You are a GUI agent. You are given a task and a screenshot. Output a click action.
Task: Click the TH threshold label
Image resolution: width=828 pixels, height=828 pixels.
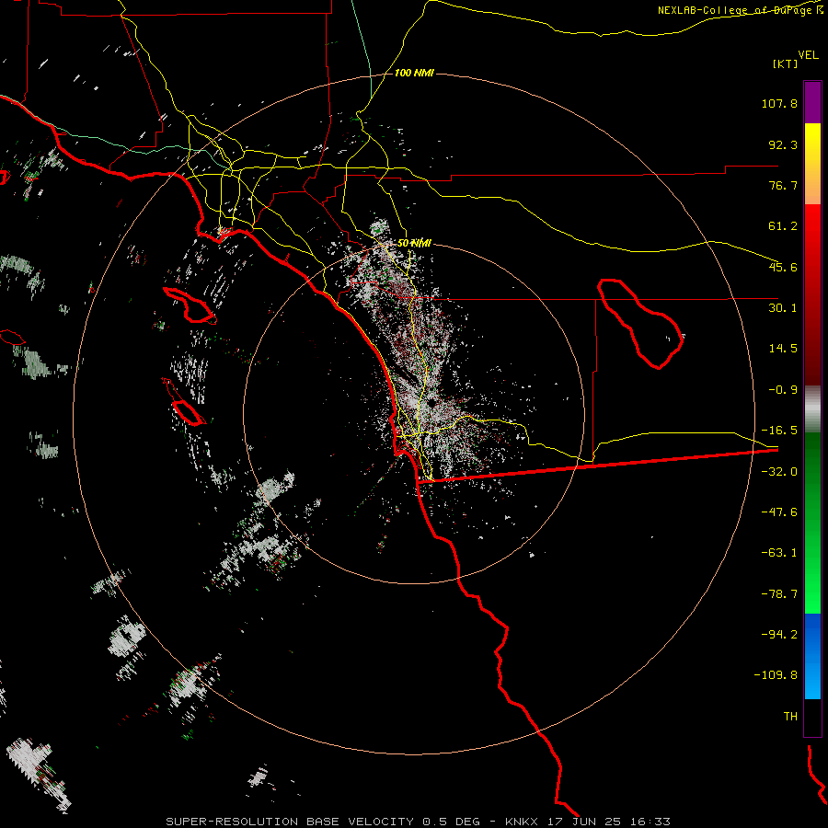(x=790, y=716)
